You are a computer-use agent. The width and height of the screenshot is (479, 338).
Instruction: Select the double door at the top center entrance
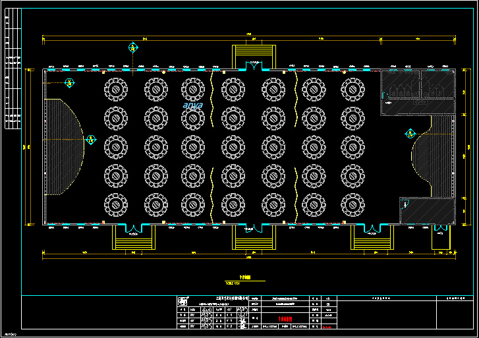(254, 65)
